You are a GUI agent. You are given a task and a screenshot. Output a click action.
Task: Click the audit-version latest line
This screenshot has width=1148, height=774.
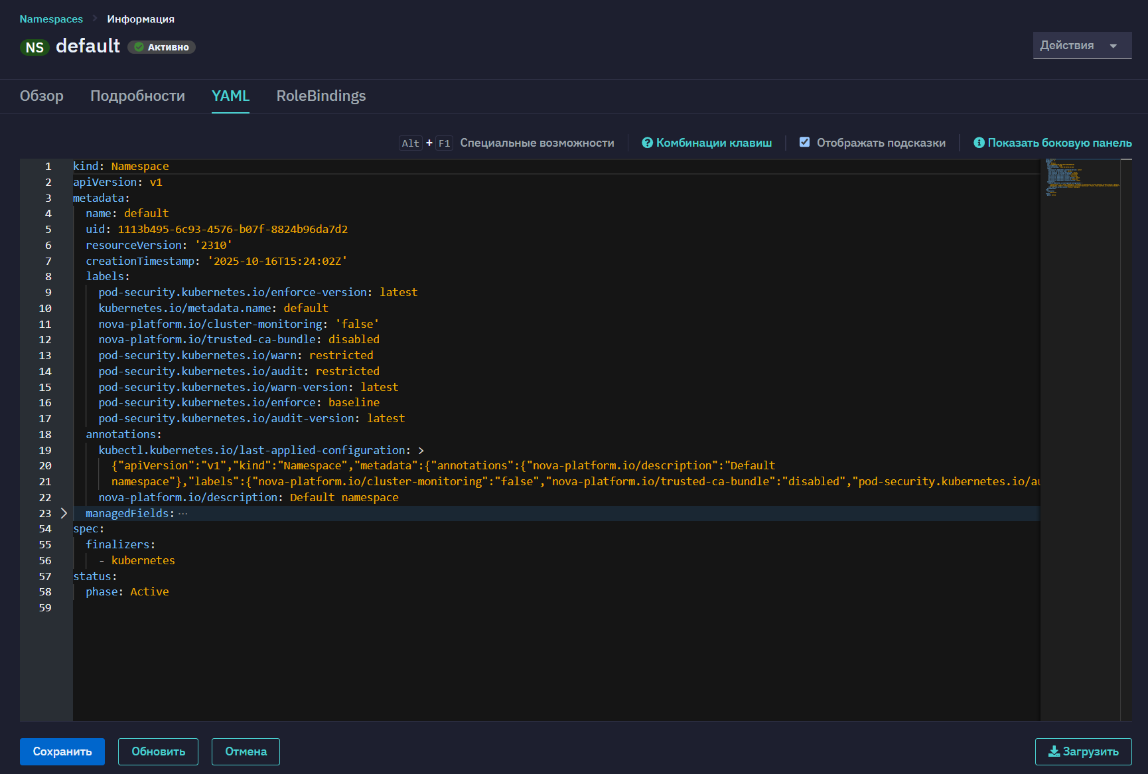252,418
